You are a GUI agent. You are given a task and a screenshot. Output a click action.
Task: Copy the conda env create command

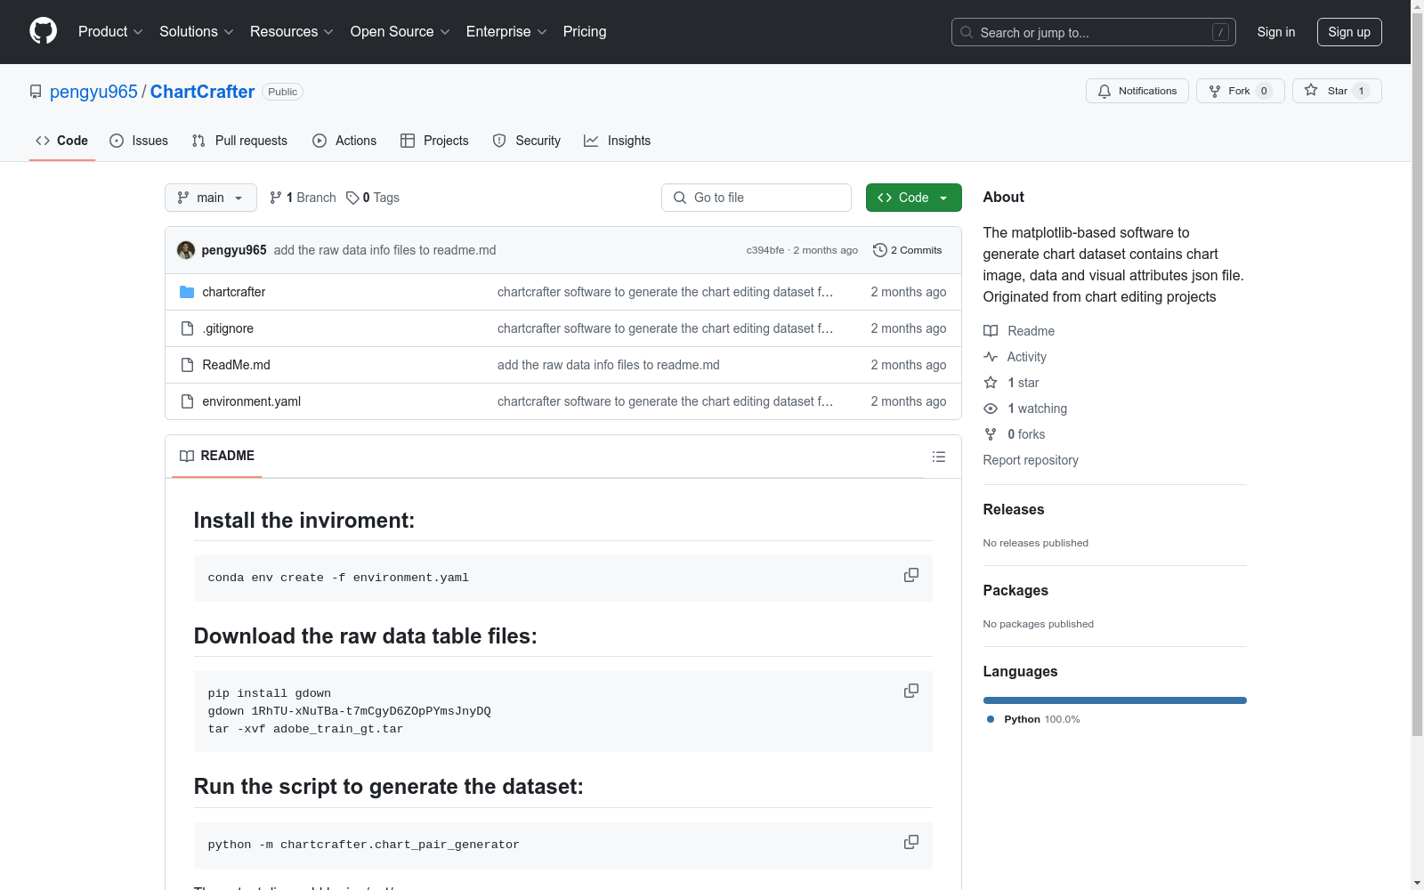coord(911,575)
